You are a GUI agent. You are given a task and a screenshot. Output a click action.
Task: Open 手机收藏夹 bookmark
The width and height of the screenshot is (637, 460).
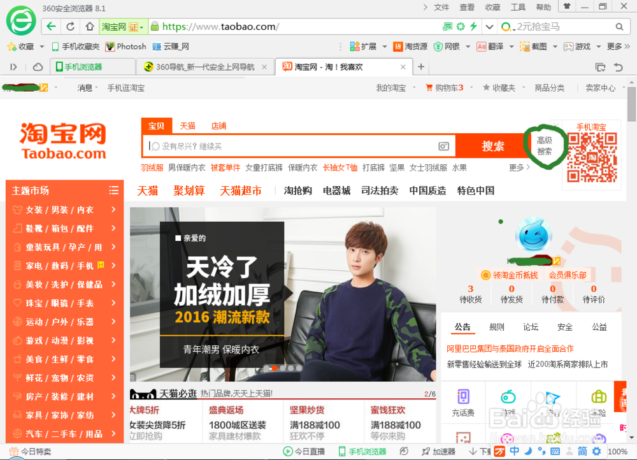coord(76,47)
